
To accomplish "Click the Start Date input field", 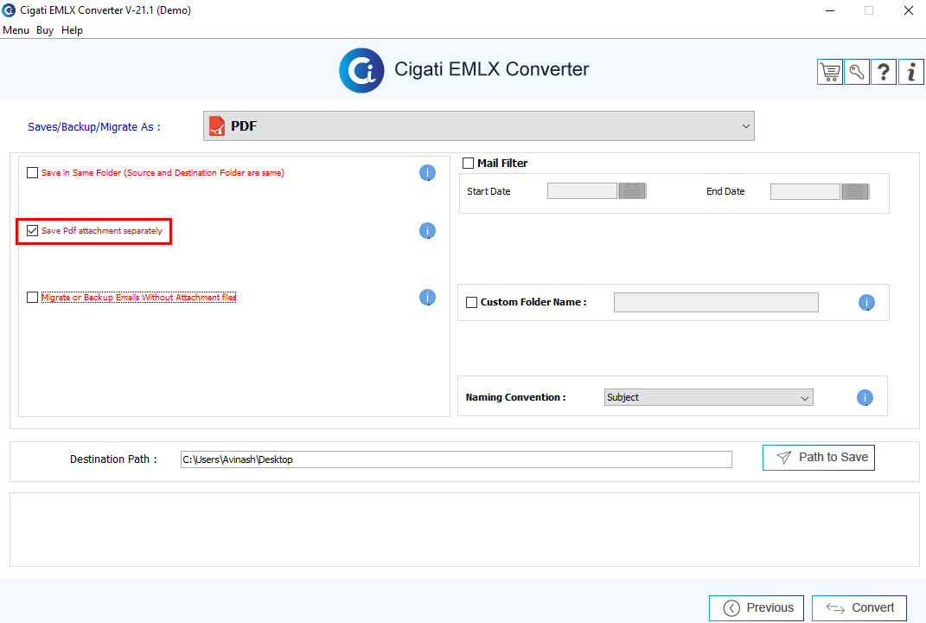I will coord(582,191).
